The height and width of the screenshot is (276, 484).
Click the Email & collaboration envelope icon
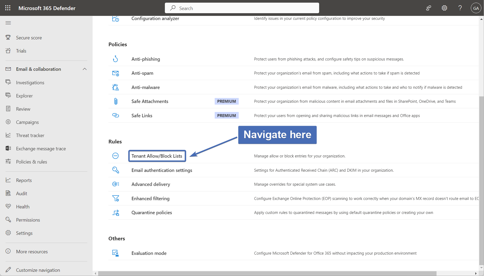(8, 69)
